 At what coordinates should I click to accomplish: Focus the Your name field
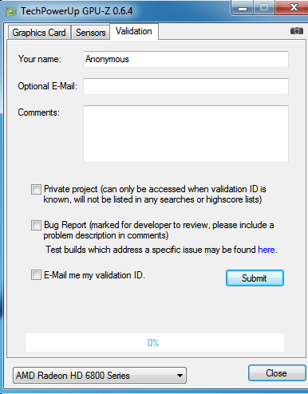(186, 59)
